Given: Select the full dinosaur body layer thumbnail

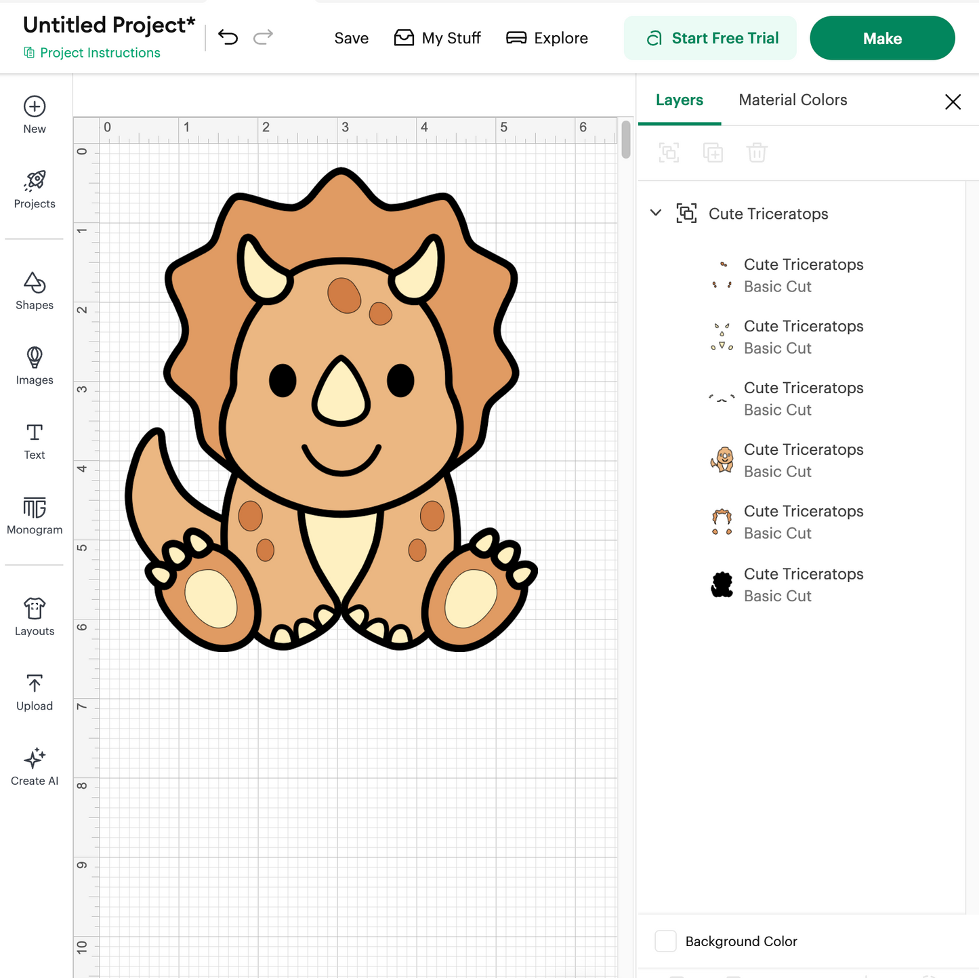Looking at the screenshot, I should pos(722,460).
